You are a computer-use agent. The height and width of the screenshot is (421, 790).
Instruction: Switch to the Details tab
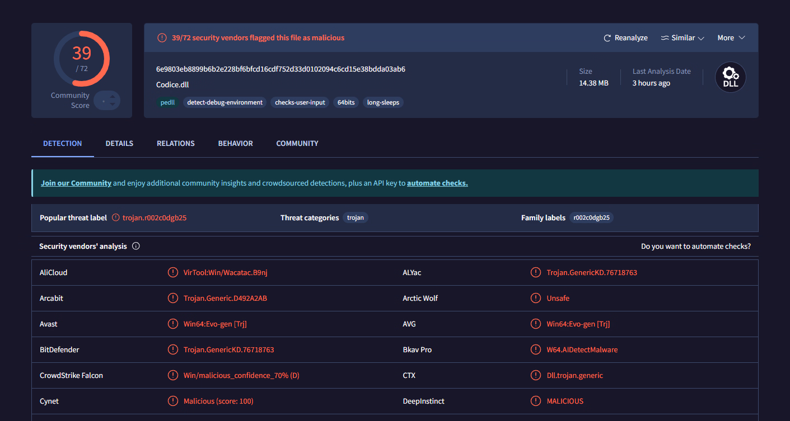coord(119,144)
